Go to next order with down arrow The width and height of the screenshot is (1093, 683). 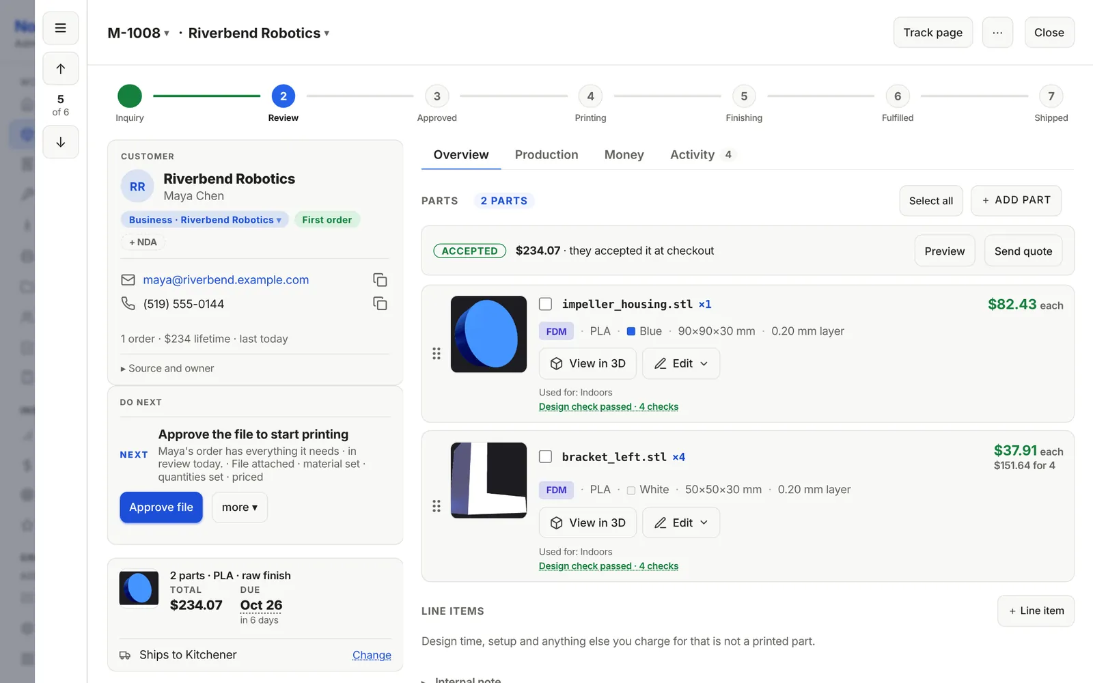(x=61, y=142)
